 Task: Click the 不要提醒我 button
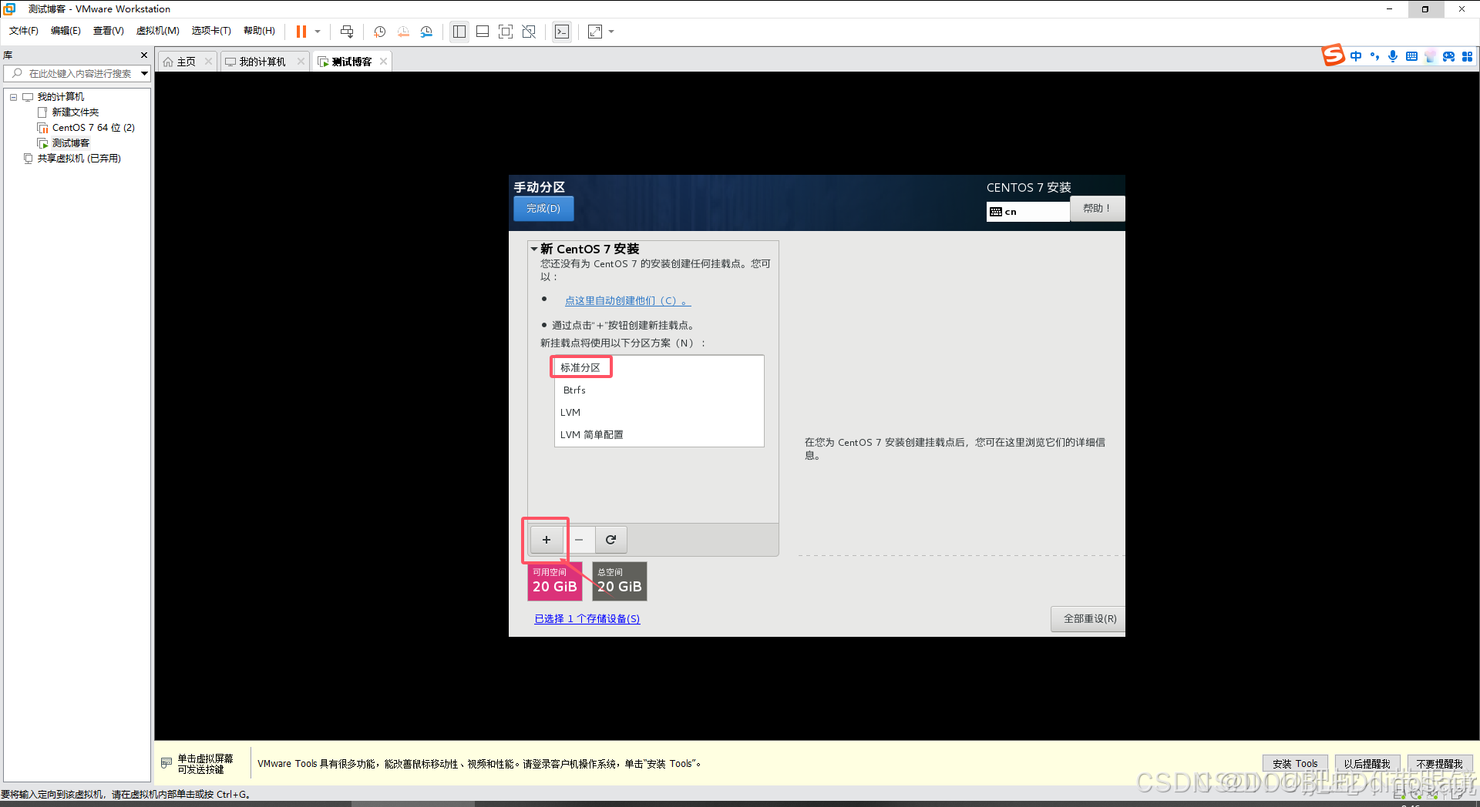pyautogui.click(x=1439, y=764)
